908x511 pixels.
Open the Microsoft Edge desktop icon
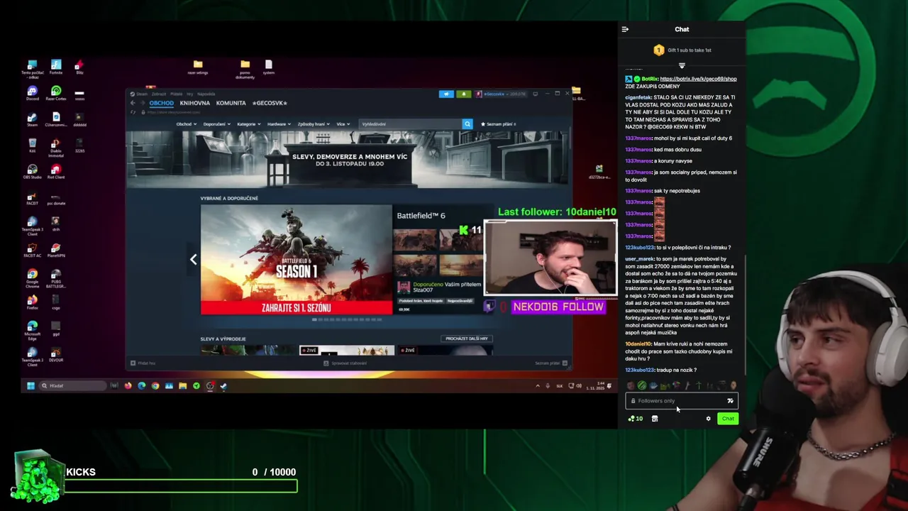(x=32, y=330)
